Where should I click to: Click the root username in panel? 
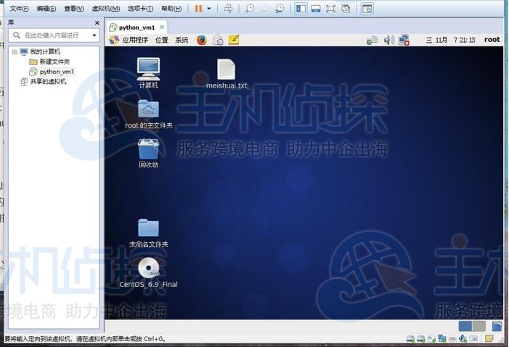(492, 40)
